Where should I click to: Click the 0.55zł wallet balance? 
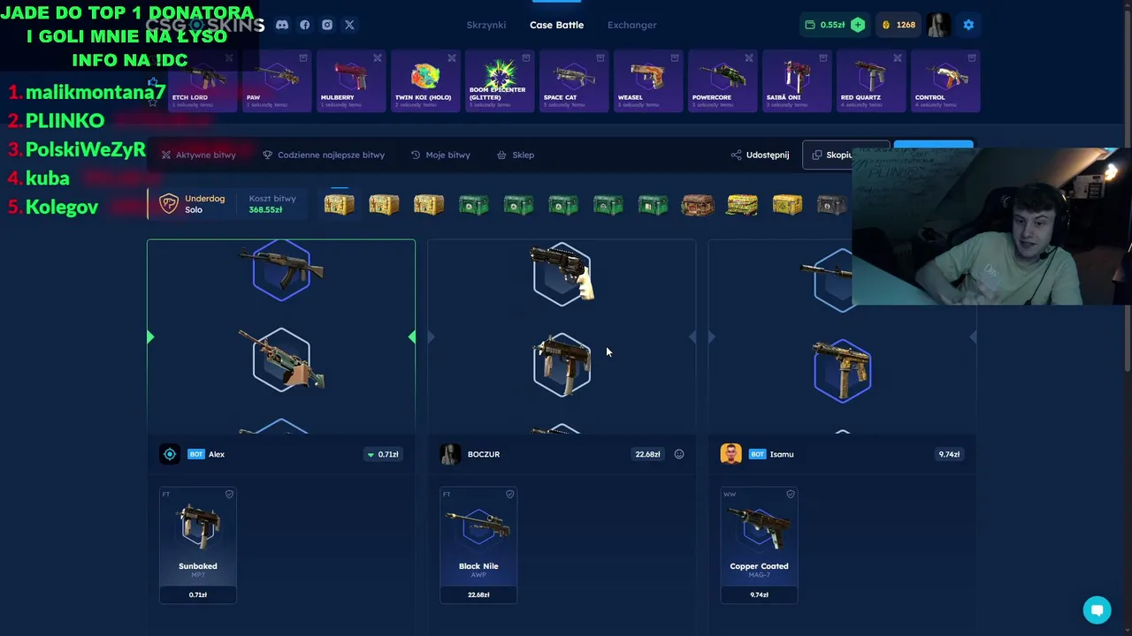pyautogui.click(x=825, y=25)
